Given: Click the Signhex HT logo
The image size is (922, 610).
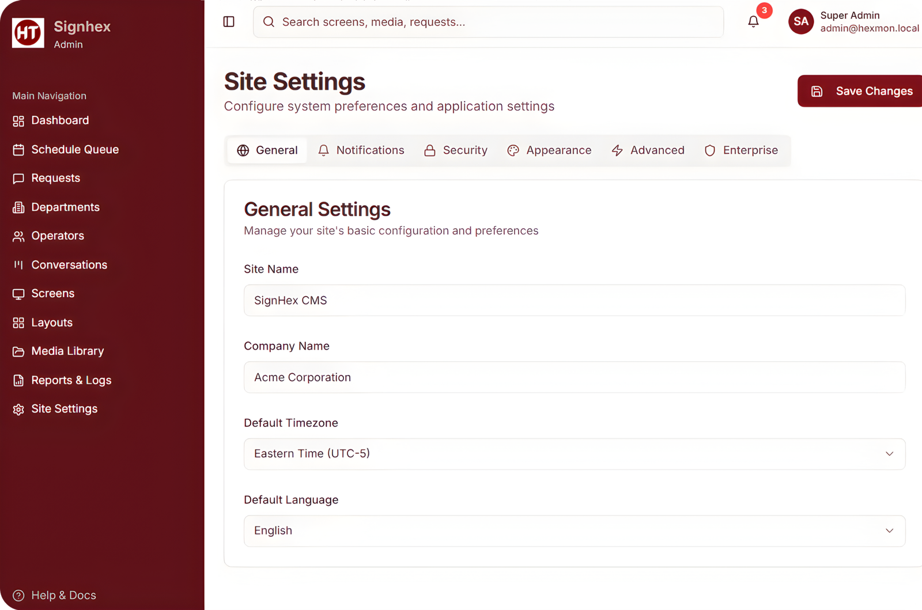Looking at the screenshot, I should [28, 33].
